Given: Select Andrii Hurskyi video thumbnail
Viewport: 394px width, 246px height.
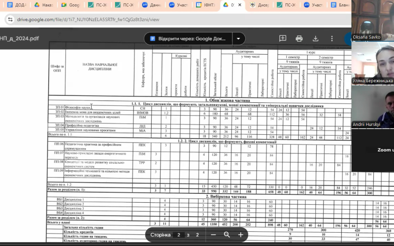Looking at the screenshot, I should coord(373,107).
